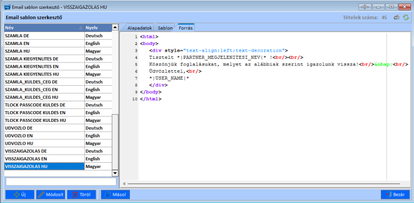
Task: Sort by the Név column header
Action: 44,28
